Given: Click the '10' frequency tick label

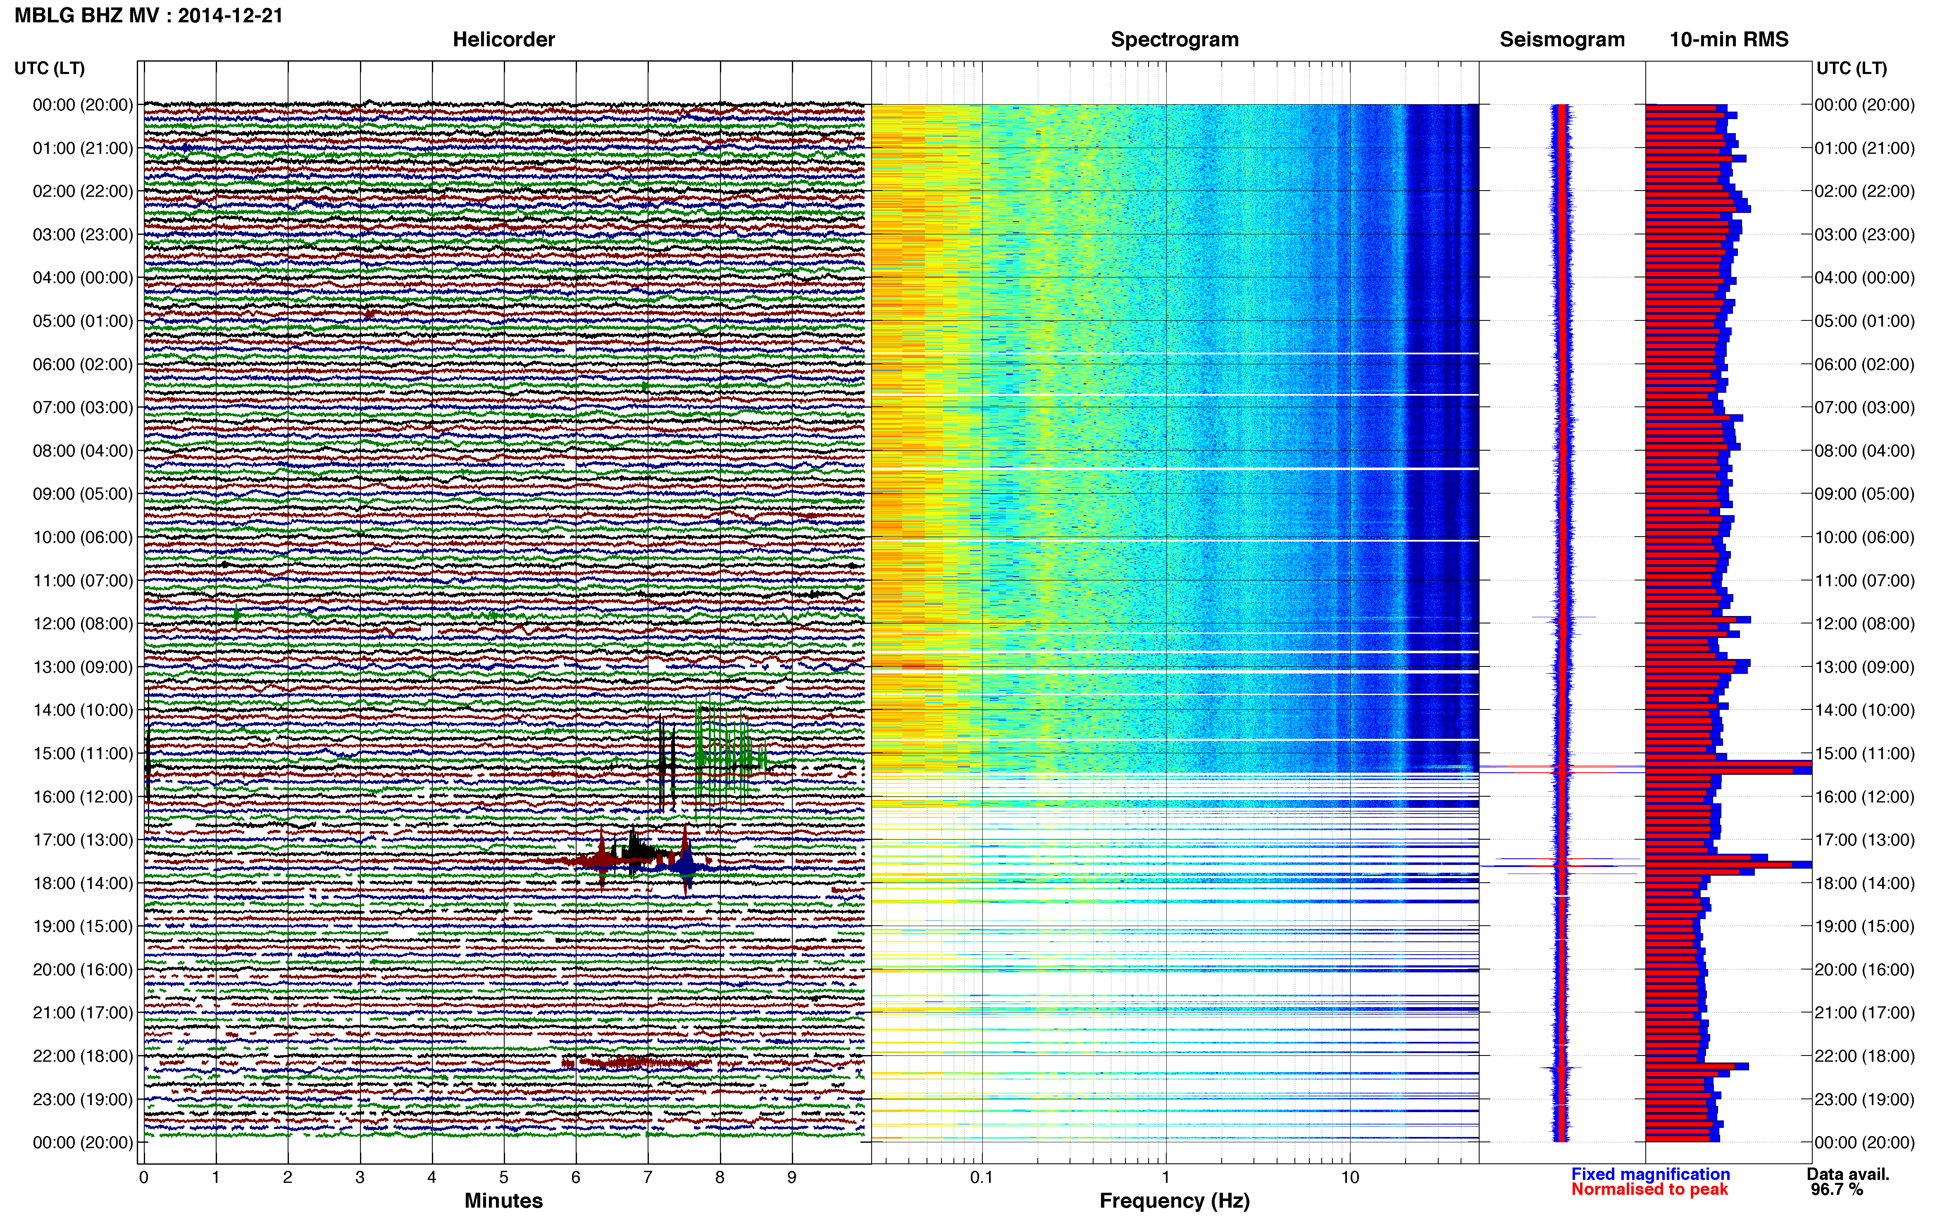Looking at the screenshot, I should 1349,1177.
